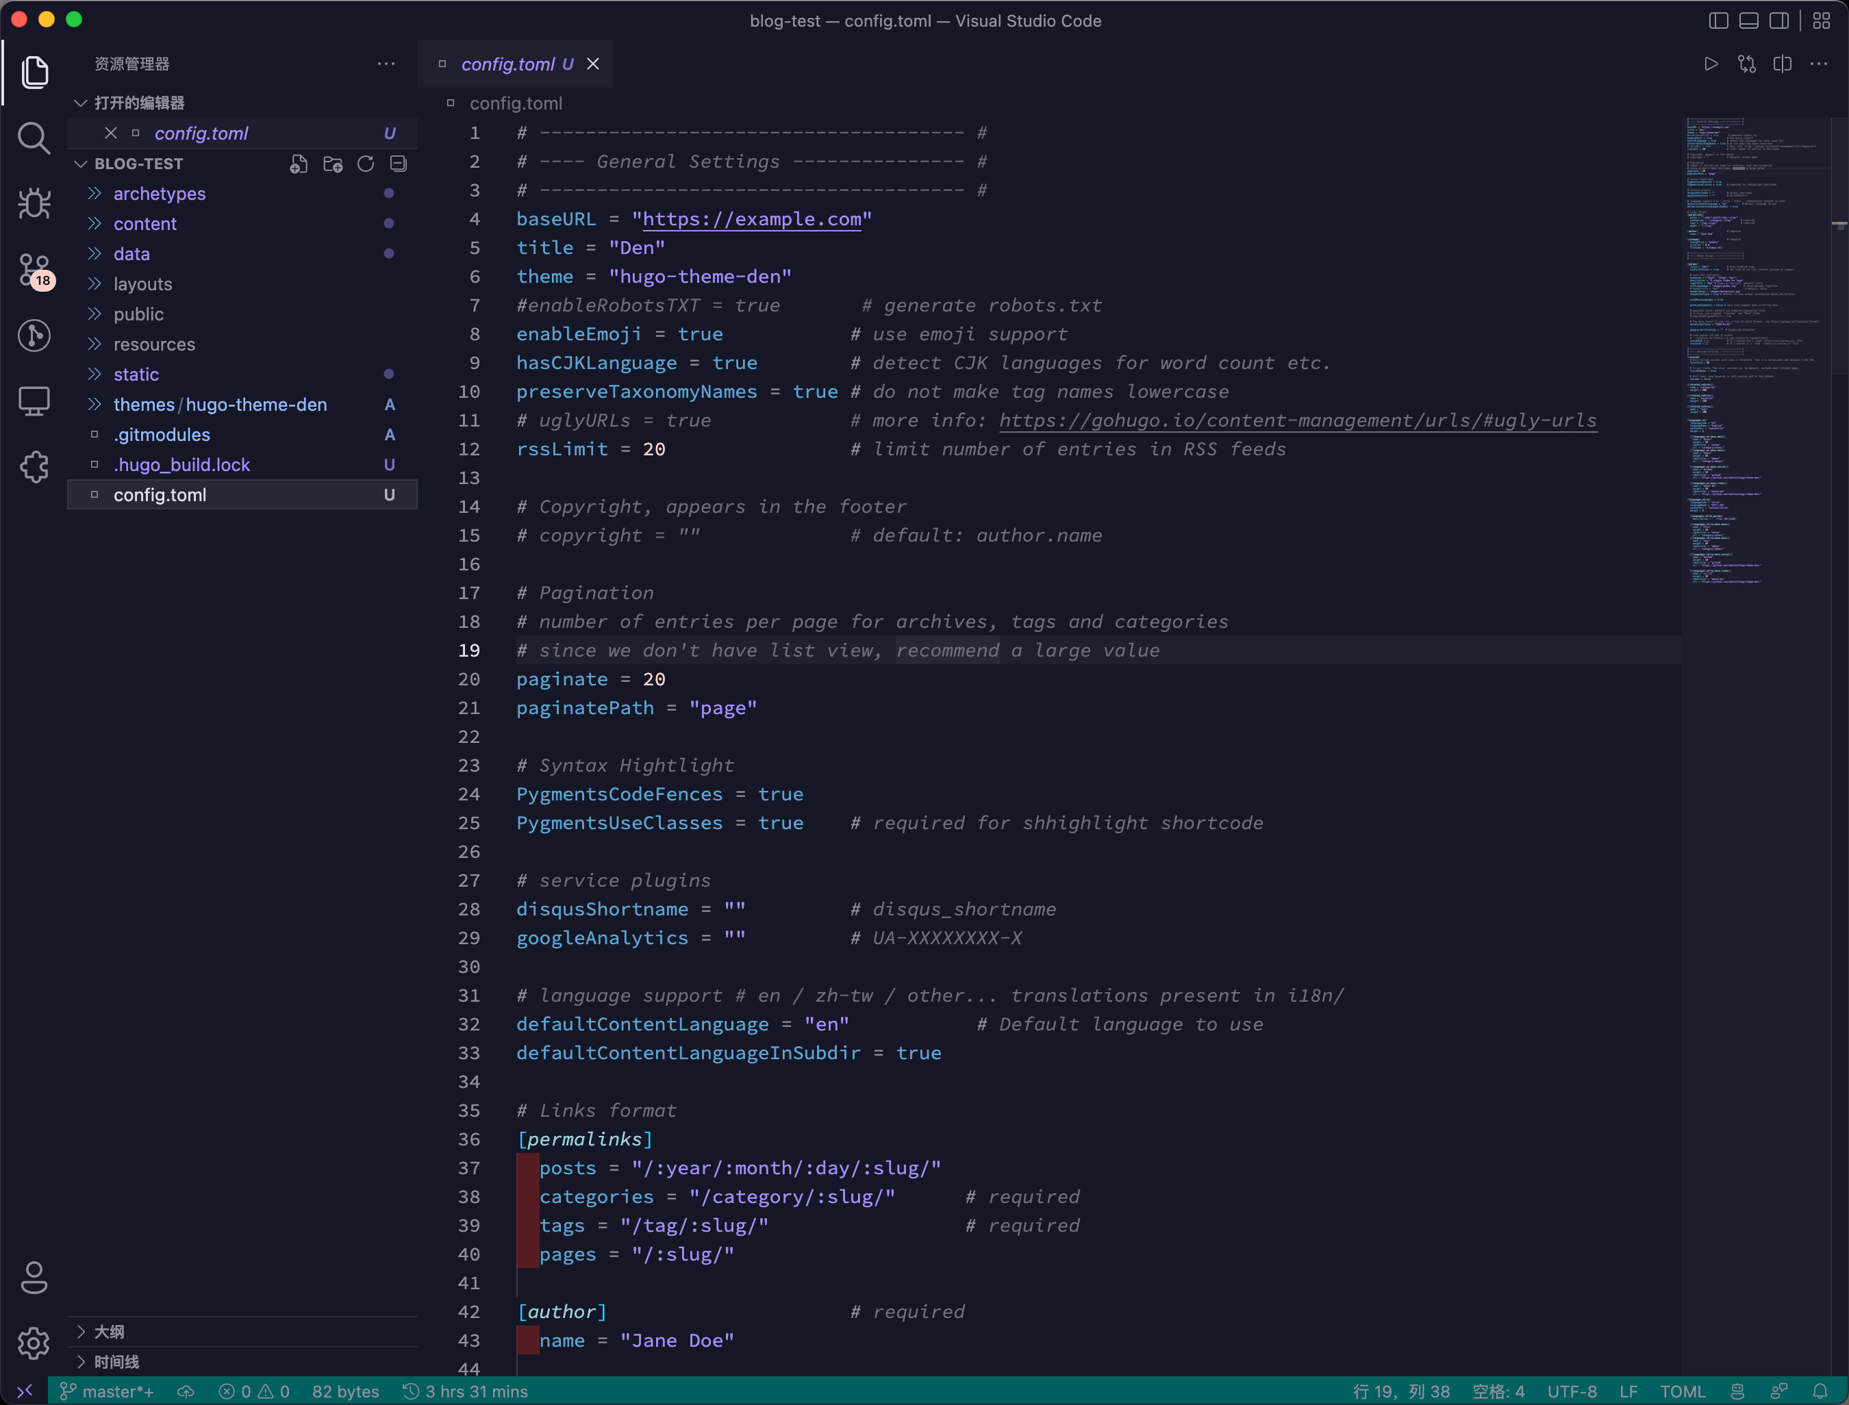The image size is (1849, 1405).
Task: Select the config.toml editor tab
Action: [507, 64]
